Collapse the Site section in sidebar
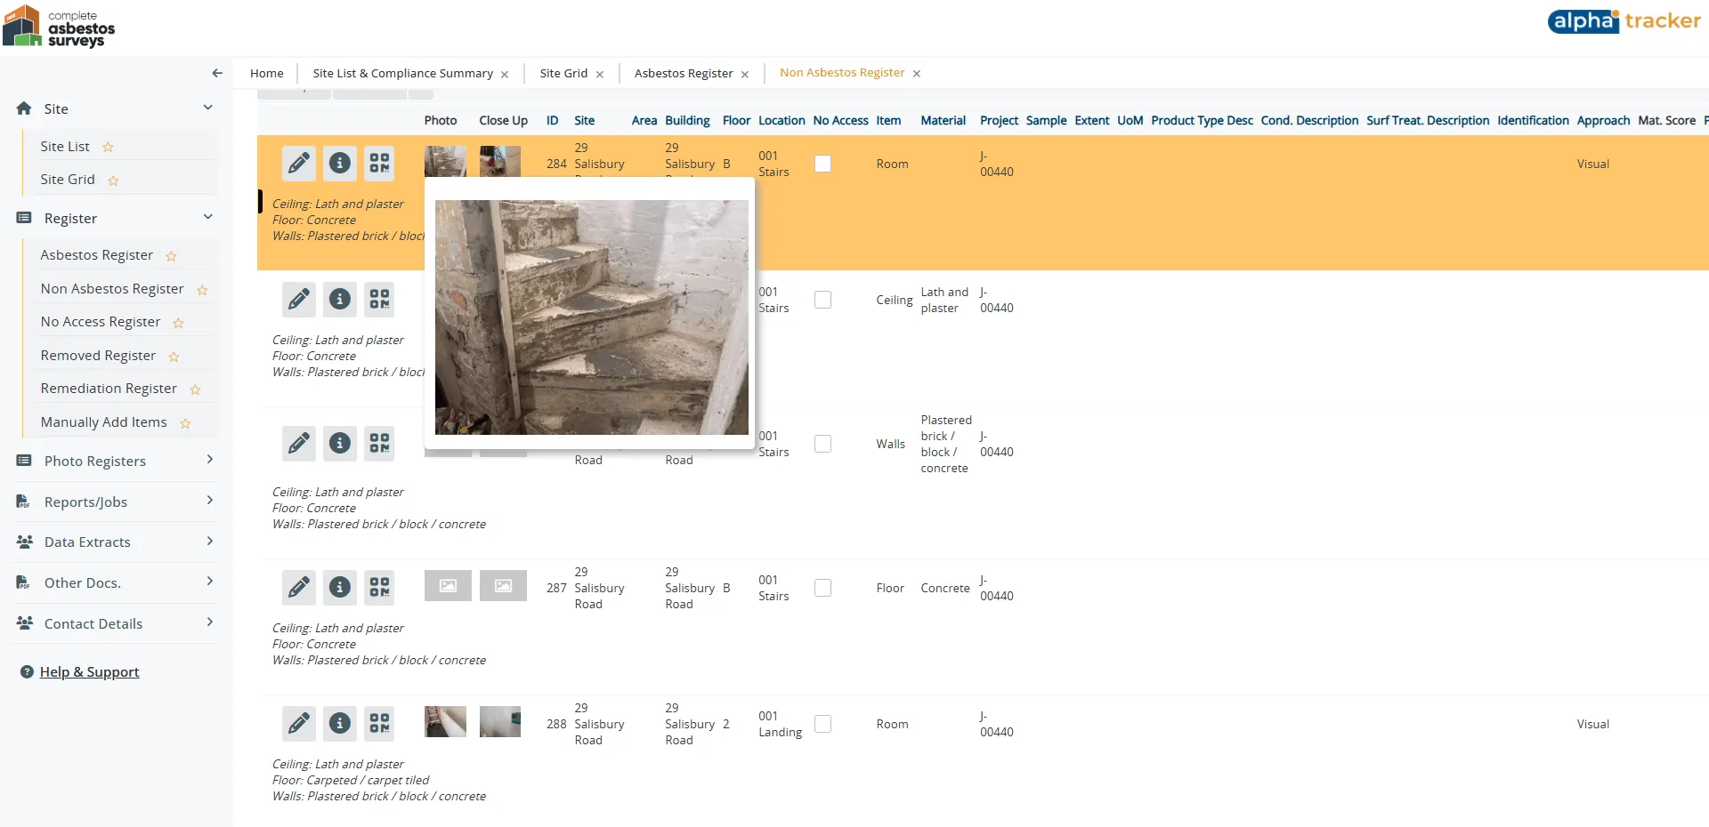 208,108
